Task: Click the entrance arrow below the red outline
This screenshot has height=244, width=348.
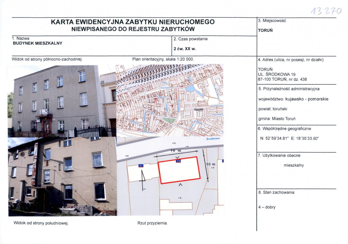Action: [180, 185]
